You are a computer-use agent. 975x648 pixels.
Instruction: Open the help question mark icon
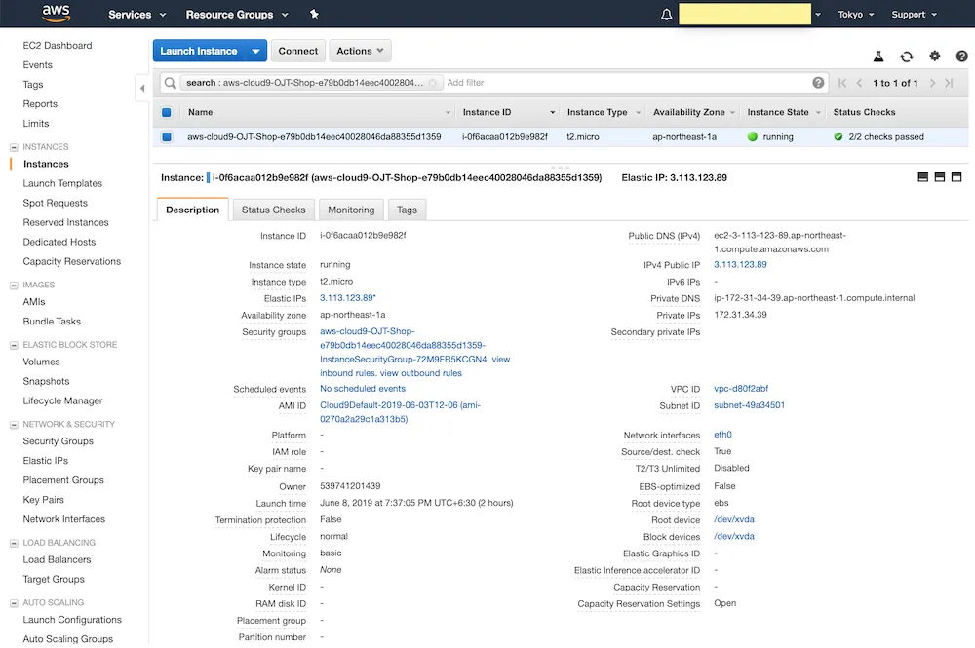click(961, 57)
